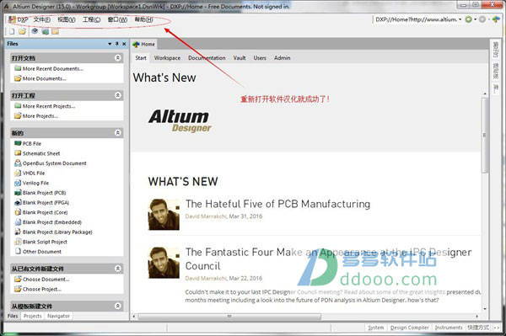
Task: Close the Files panel with X
Action: click(x=124, y=44)
